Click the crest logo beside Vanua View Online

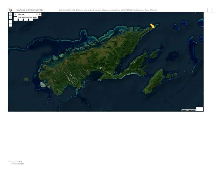[x=11, y=10]
